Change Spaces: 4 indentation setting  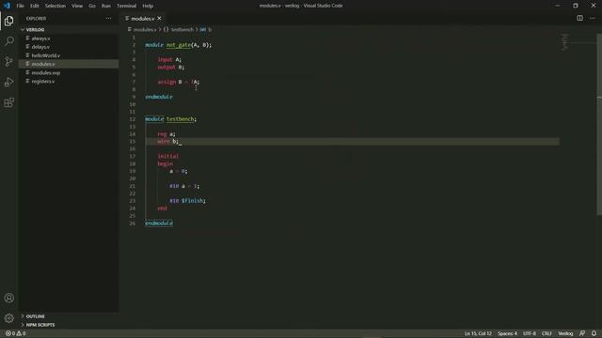pyautogui.click(x=507, y=333)
